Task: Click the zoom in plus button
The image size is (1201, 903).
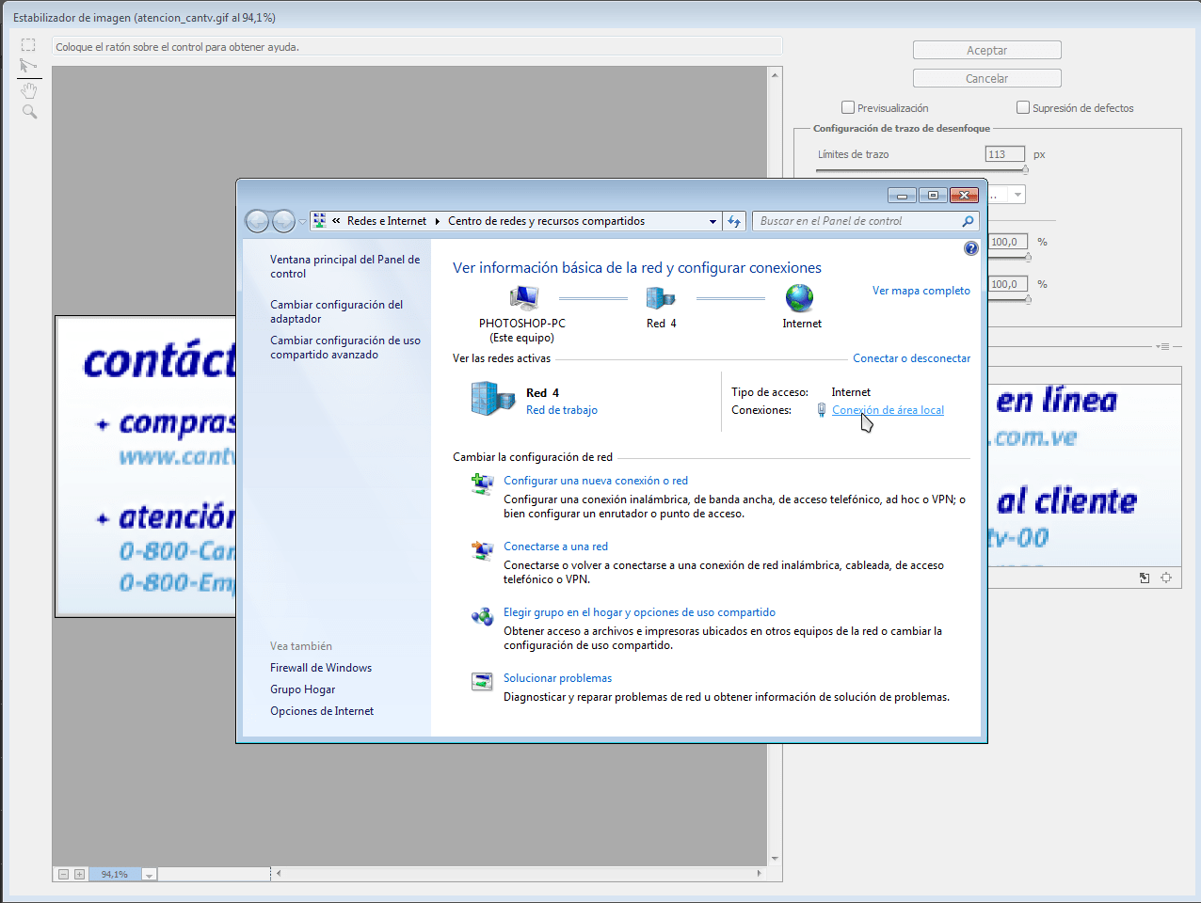Action: (x=79, y=874)
